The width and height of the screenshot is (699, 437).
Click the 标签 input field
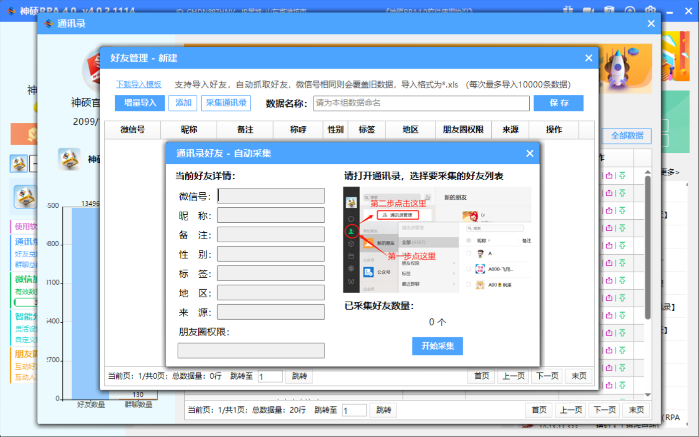click(271, 273)
